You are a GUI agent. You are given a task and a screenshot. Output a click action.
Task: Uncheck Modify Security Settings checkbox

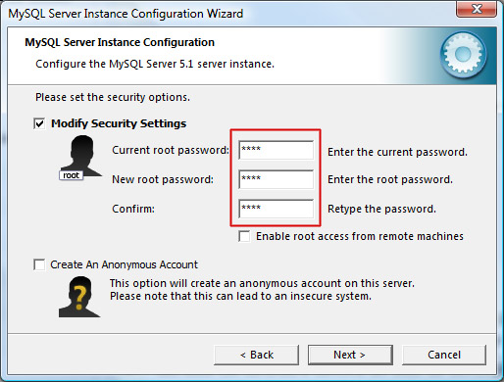click(x=39, y=124)
